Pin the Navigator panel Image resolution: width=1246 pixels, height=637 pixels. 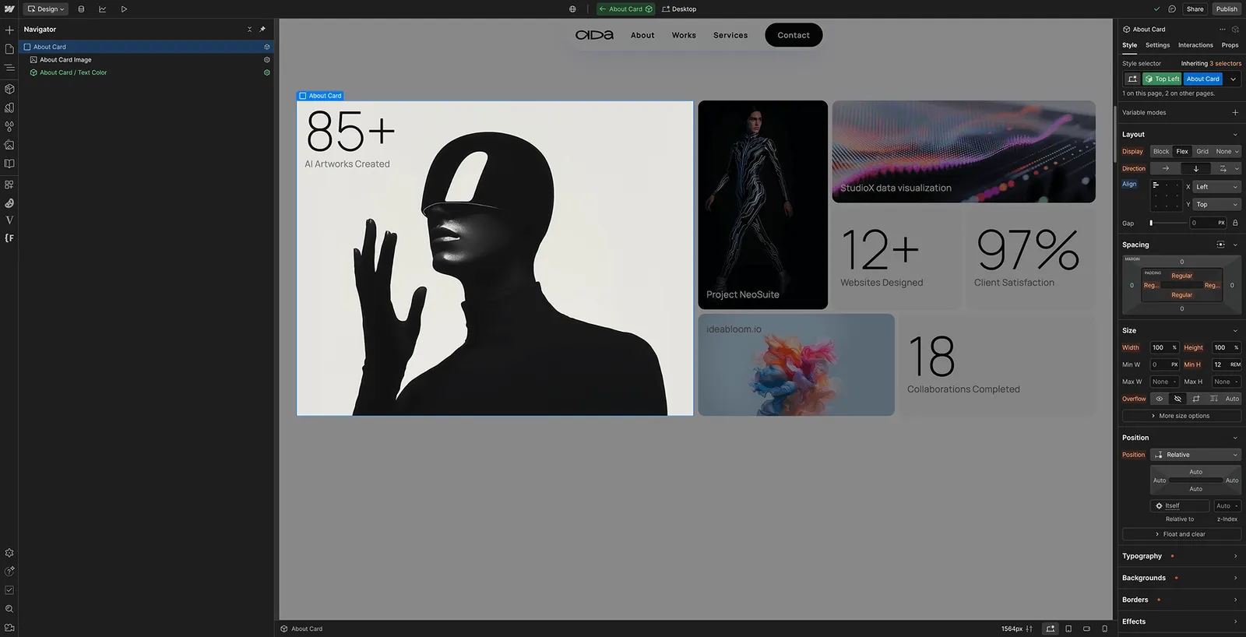click(262, 30)
